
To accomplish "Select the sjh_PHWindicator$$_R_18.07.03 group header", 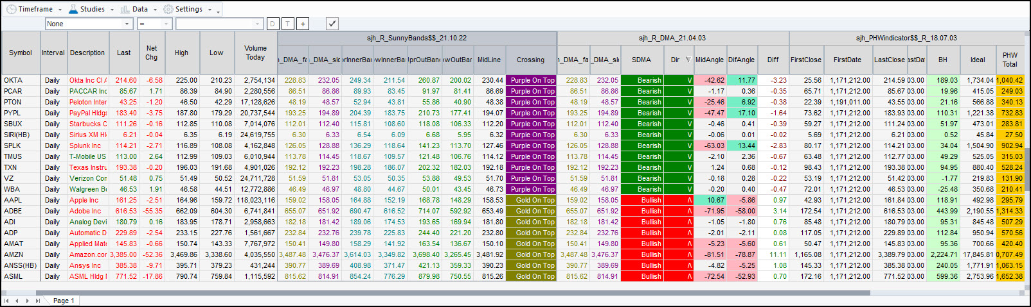I will pyautogui.click(x=906, y=38).
